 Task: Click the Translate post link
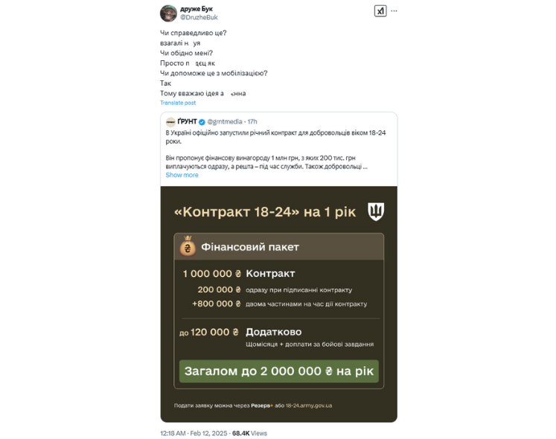[x=178, y=103]
